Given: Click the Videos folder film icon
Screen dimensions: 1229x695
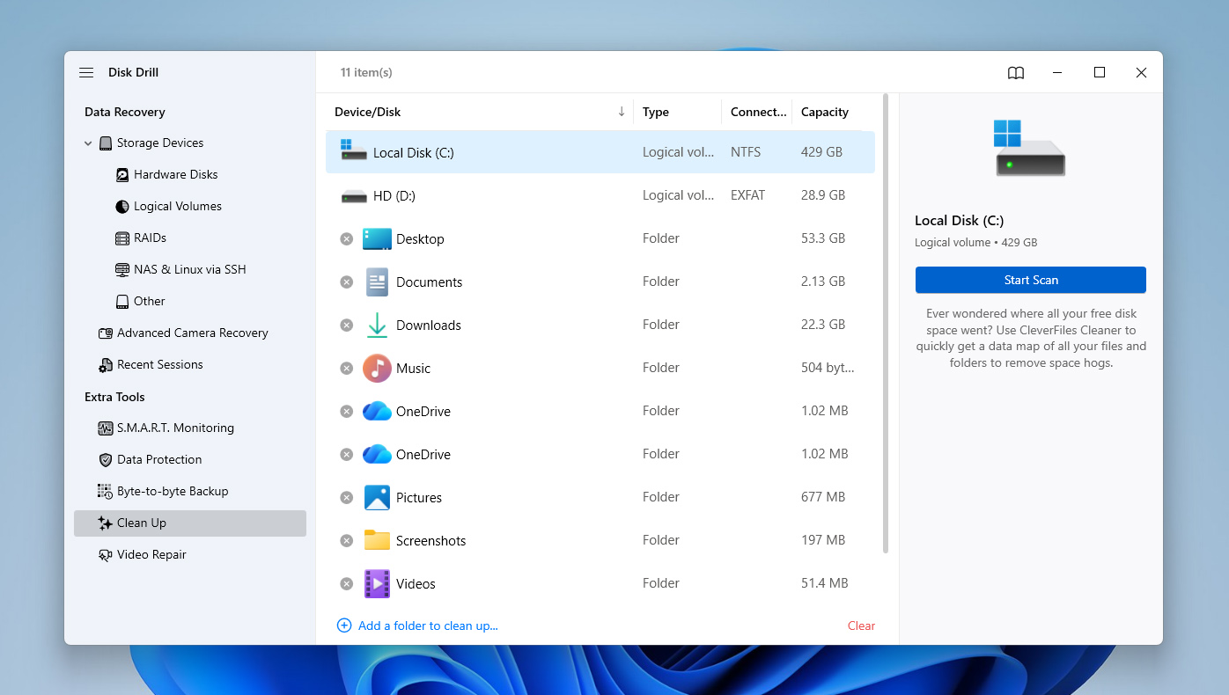Looking at the screenshot, I should [x=377, y=584].
